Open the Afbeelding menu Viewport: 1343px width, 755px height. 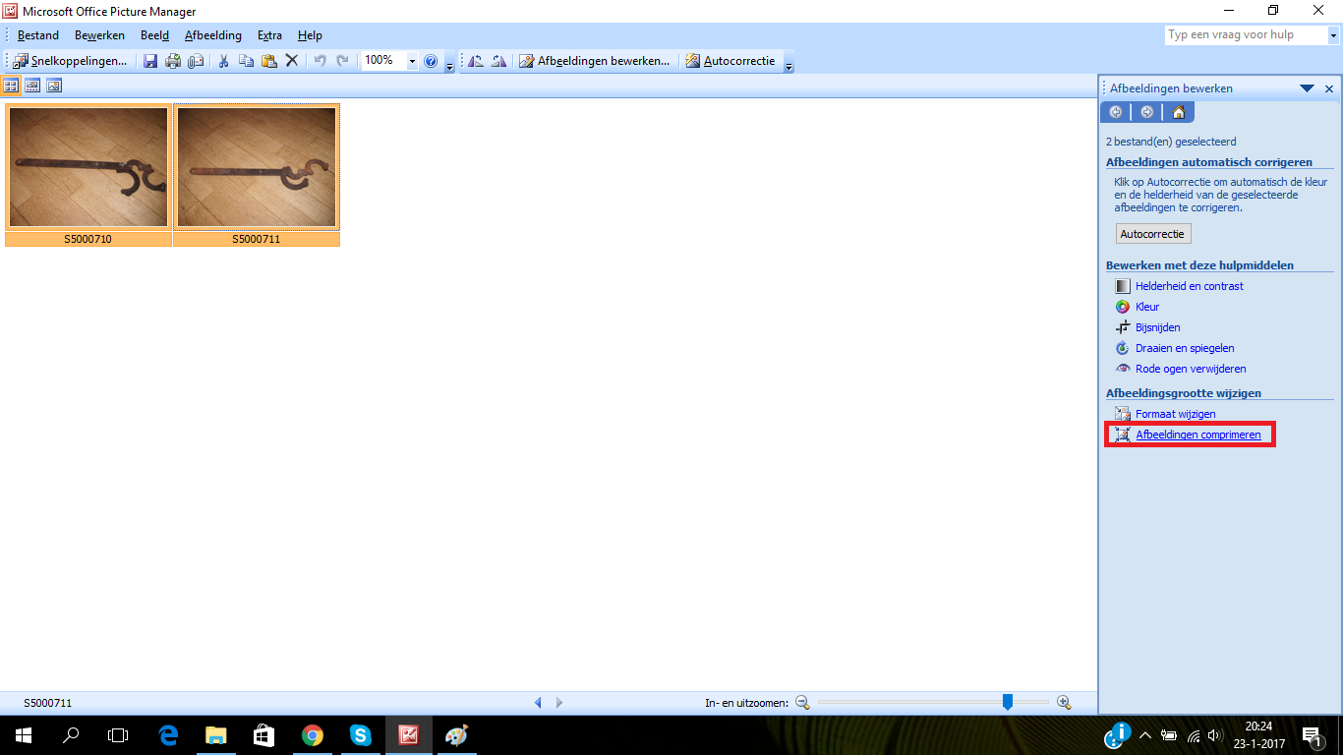click(212, 35)
